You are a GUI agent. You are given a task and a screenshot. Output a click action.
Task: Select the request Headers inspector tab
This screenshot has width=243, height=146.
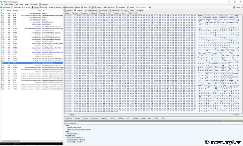pyautogui.click(x=67, y=13)
